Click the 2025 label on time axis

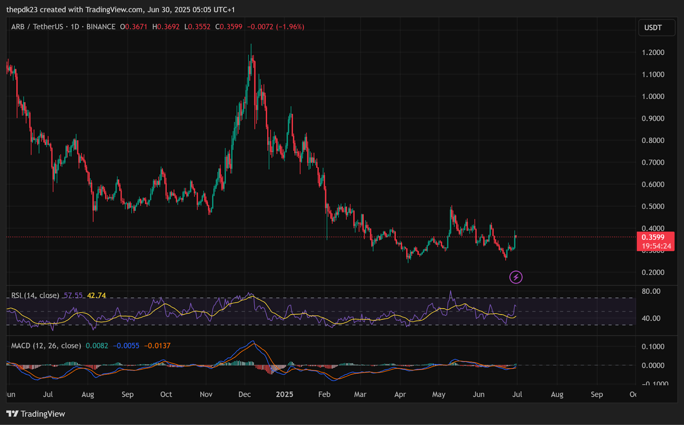[285, 394]
